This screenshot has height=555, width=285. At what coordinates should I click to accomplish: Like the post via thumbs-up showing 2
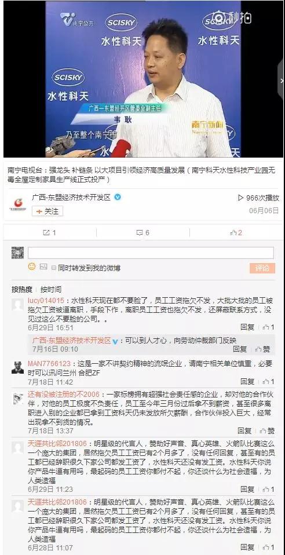click(x=233, y=232)
